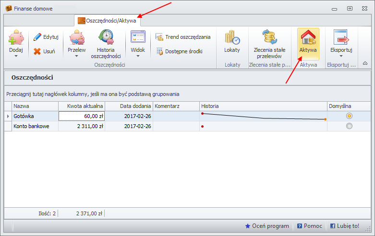Sort by Kwota aktualna column header

point(82,106)
